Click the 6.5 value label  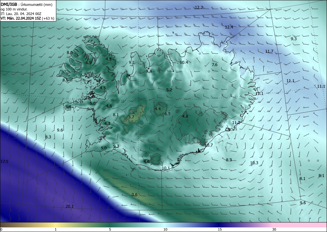(167, 114)
